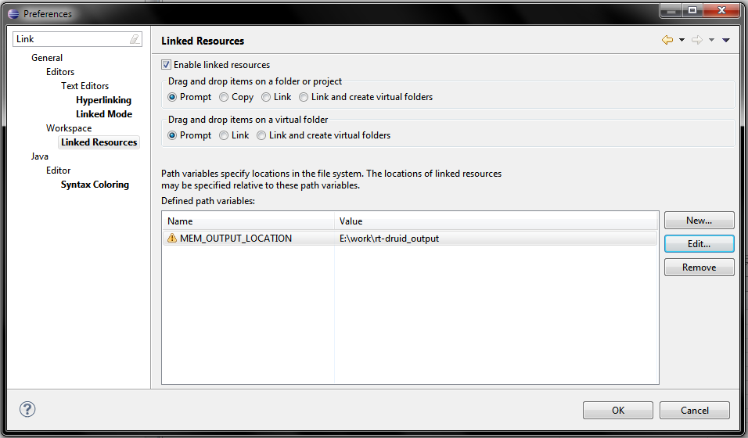Open the preferences page view menu arrow
The height and width of the screenshot is (438, 748).
pyautogui.click(x=726, y=40)
